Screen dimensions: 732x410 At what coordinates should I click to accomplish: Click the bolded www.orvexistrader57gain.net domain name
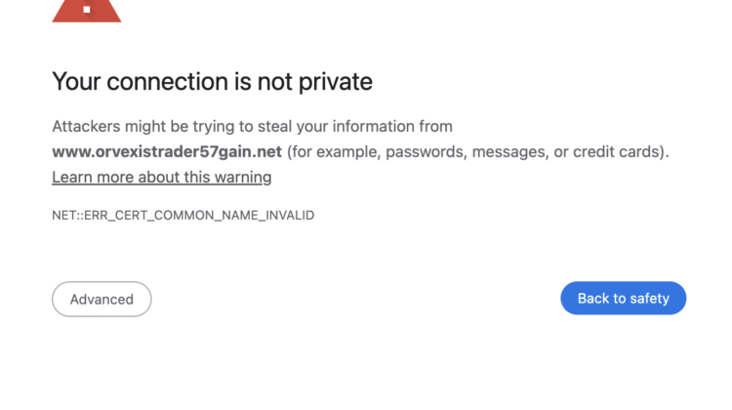pyautogui.click(x=167, y=152)
